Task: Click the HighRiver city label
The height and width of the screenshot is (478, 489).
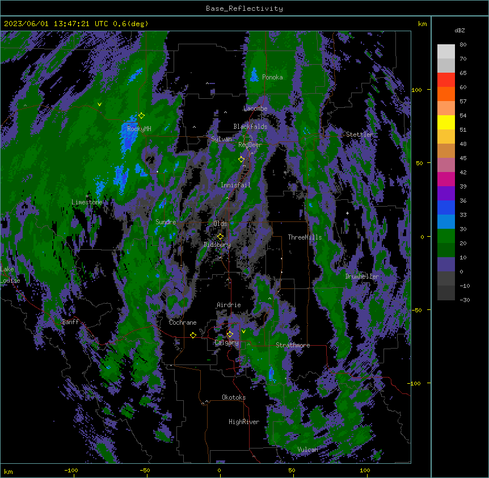Action: coord(244,422)
